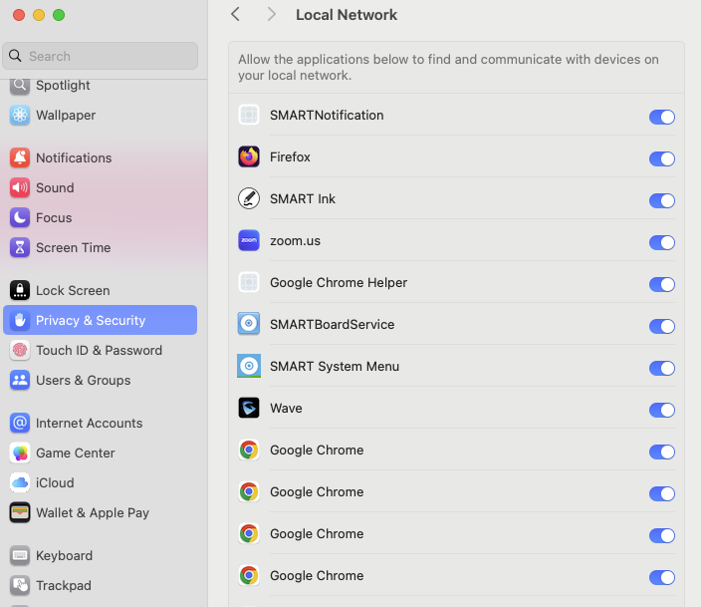Disable the Wave local network toggle
This screenshot has width=701, height=607.
pyautogui.click(x=661, y=410)
